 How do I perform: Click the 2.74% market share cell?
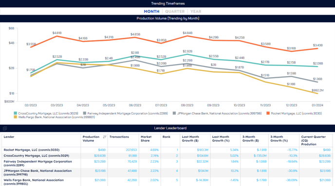[155, 156]
